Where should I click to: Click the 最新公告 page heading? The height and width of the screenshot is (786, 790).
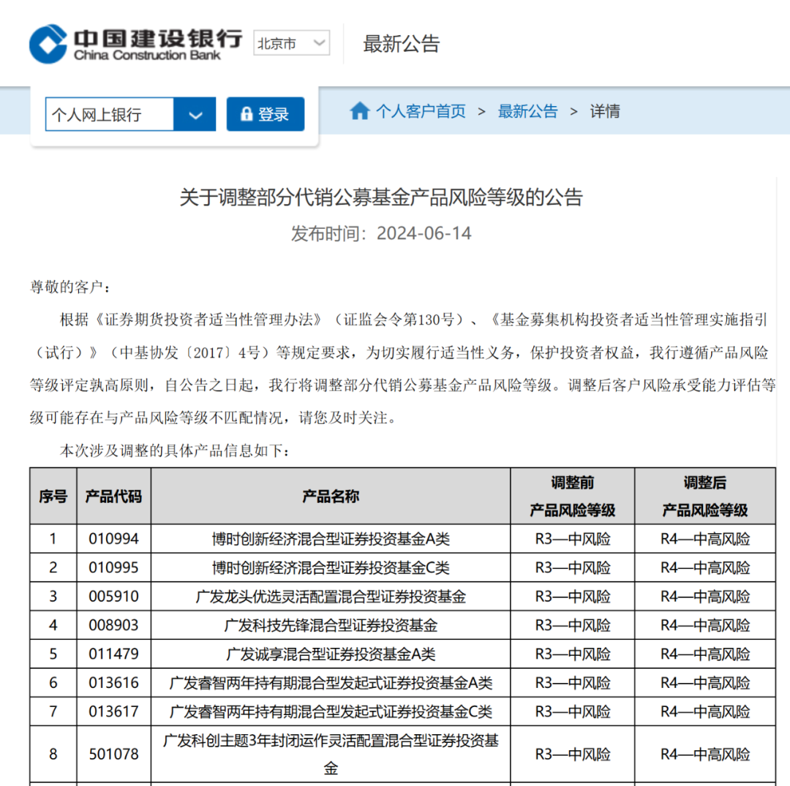click(402, 44)
